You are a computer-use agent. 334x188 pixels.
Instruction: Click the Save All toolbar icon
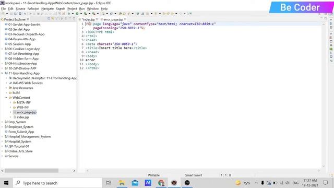15,14
